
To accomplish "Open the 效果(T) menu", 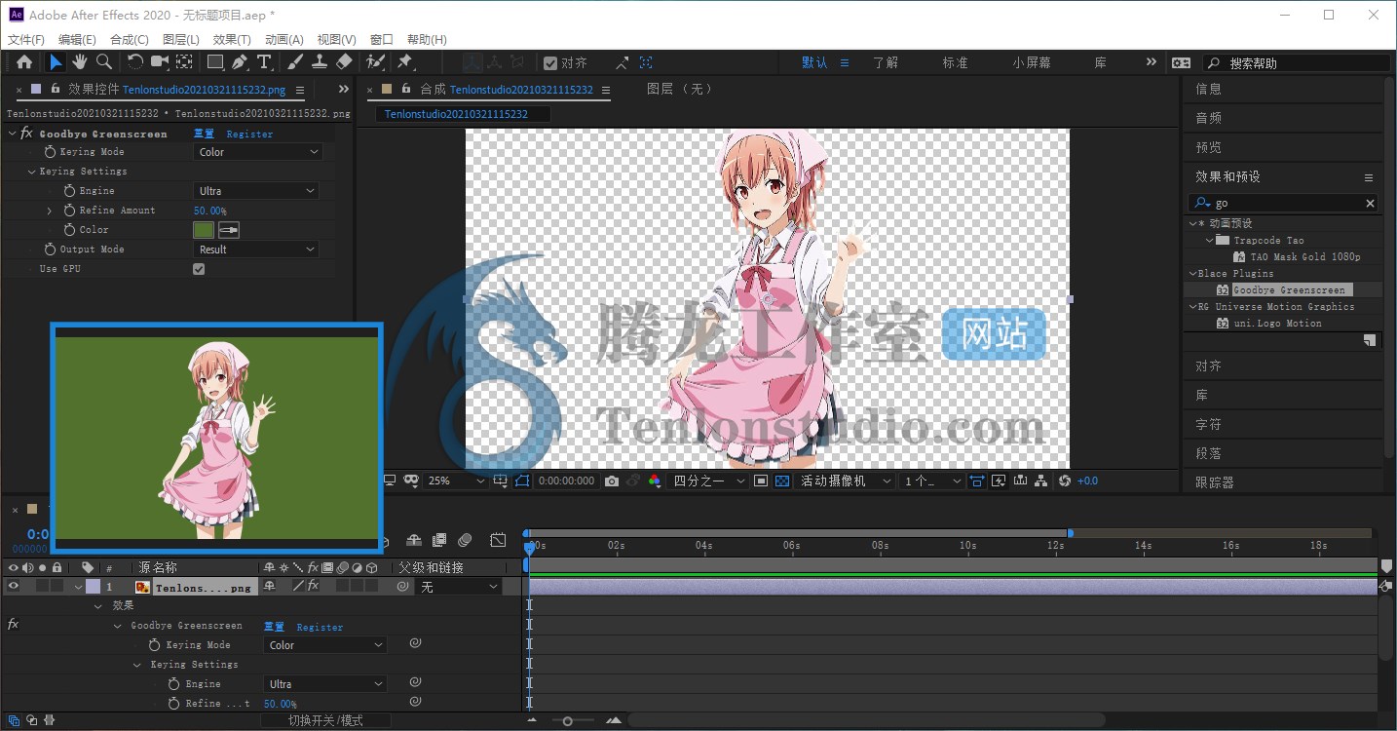I will (x=232, y=40).
